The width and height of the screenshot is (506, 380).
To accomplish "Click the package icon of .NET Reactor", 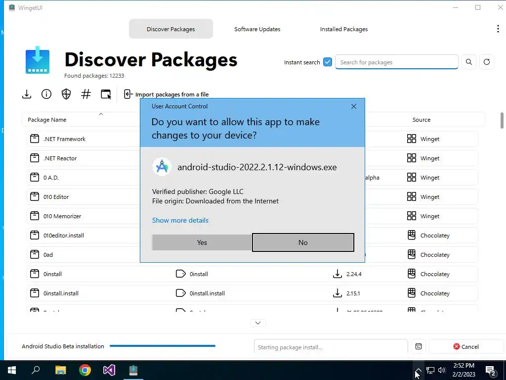I will pos(35,158).
